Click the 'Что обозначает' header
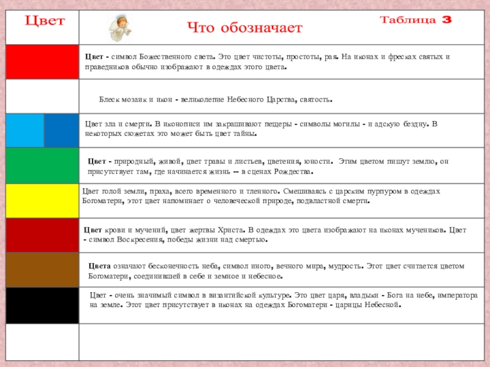 [x=244, y=28]
